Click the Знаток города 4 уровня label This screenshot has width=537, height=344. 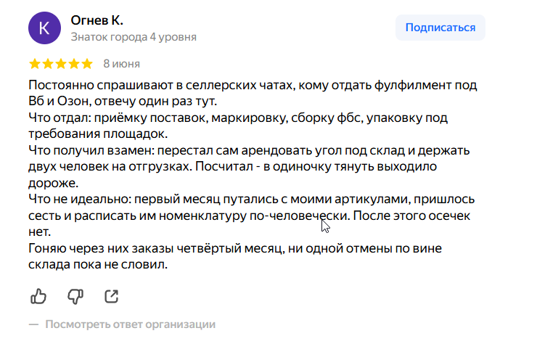tap(134, 37)
